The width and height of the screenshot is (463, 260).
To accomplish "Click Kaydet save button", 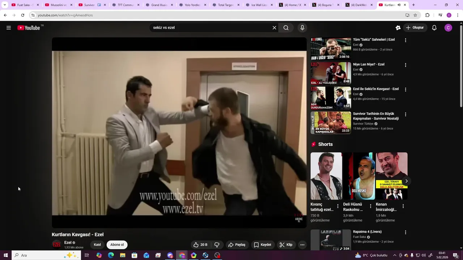I will (x=262, y=245).
